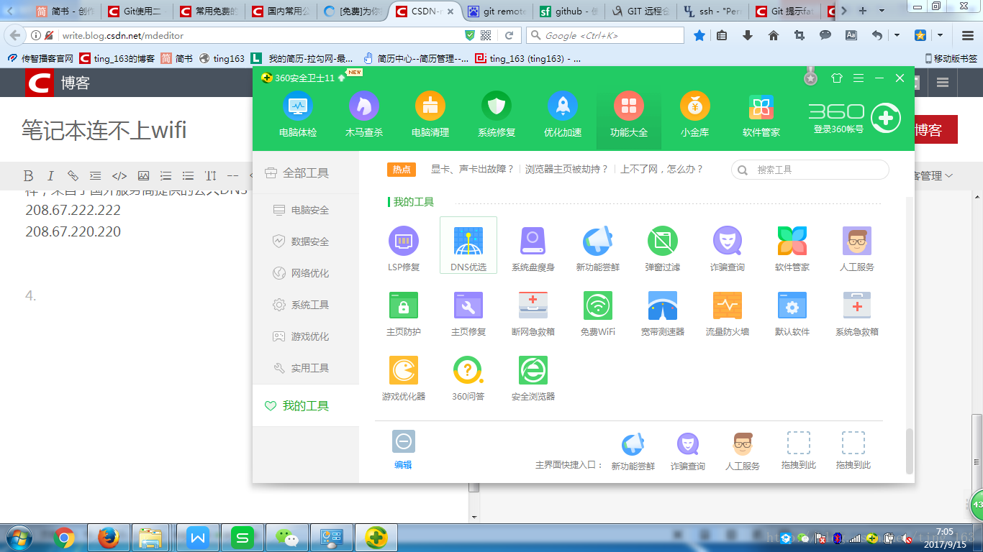Open 人工服务 in My Tools grid

[x=857, y=247]
